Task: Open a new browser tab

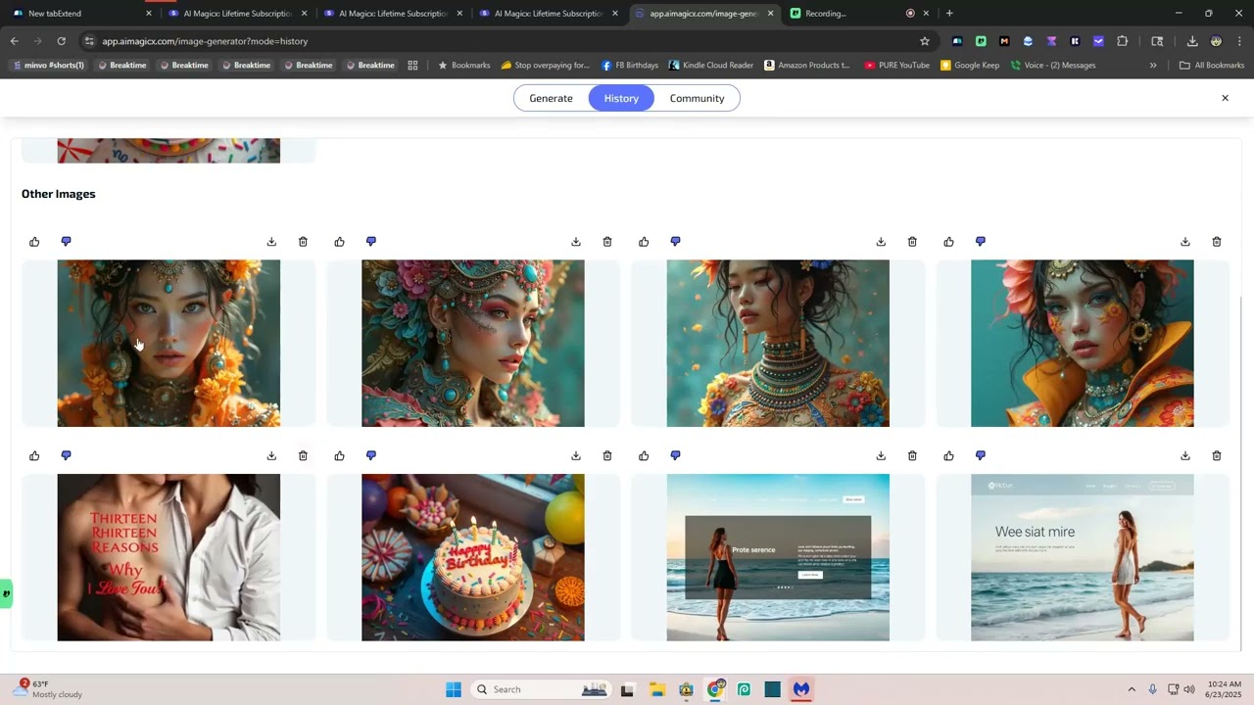Action: click(949, 14)
